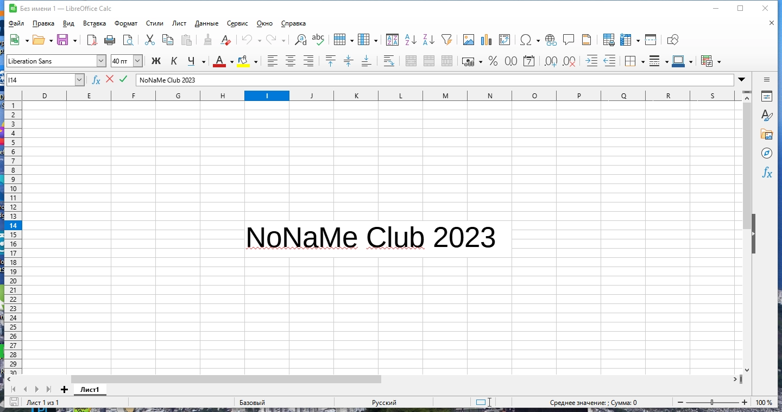Image resolution: width=782 pixels, height=412 pixels.
Task: Toggle the Print Preview mode
Action: [128, 40]
